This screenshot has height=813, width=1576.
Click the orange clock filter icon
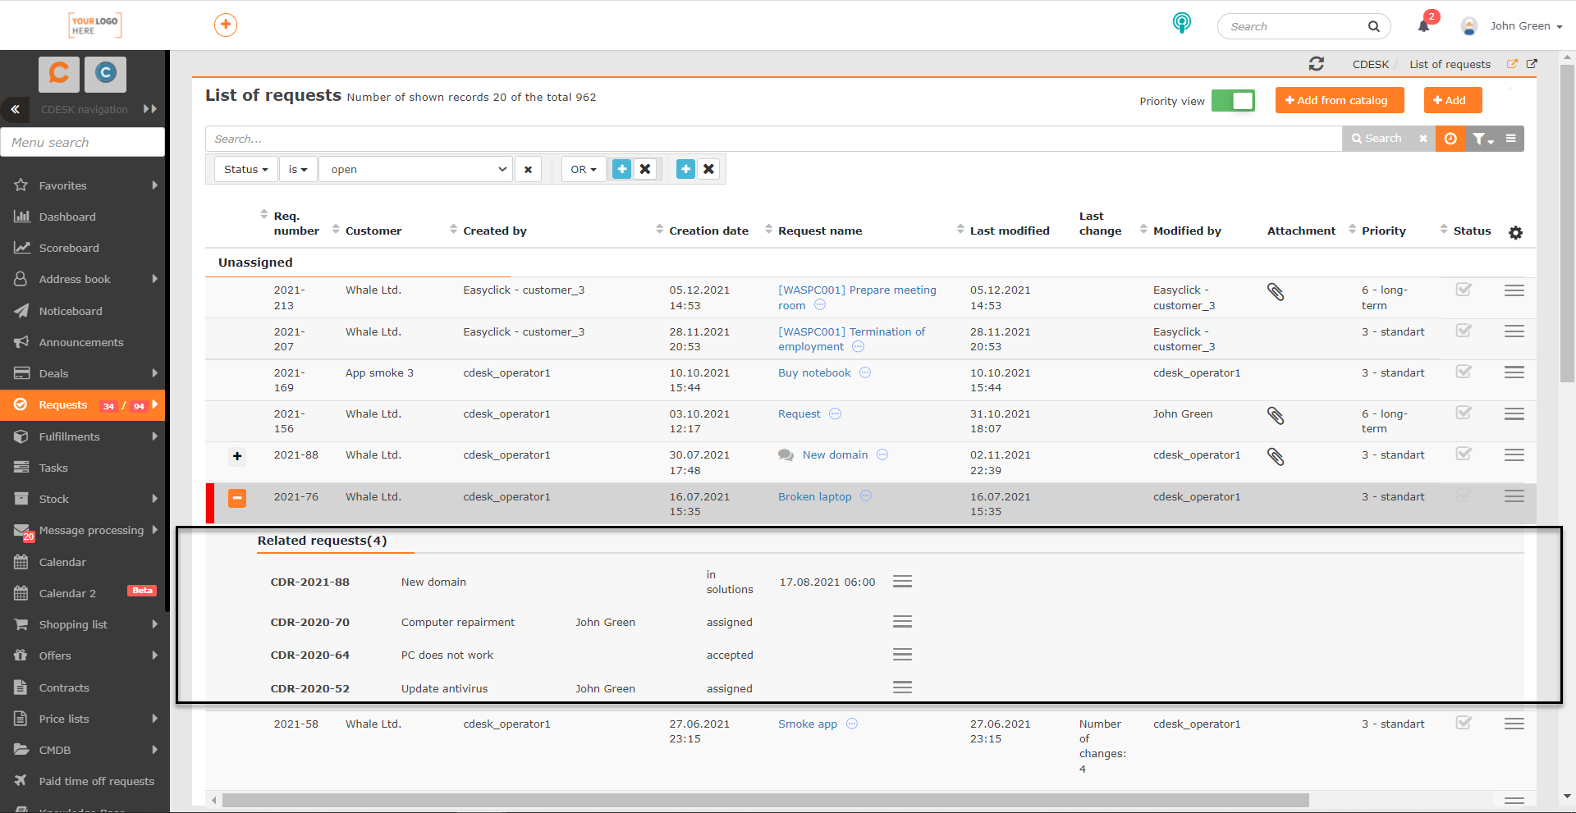coord(1450,139)
